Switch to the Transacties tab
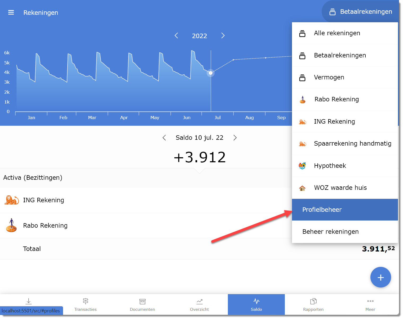 [x=85, y=304]
